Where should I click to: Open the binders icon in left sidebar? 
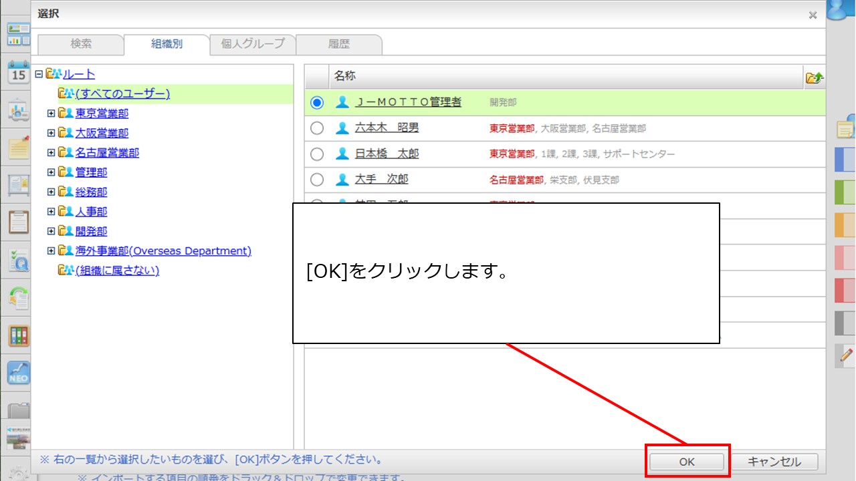tap(18, 335)
